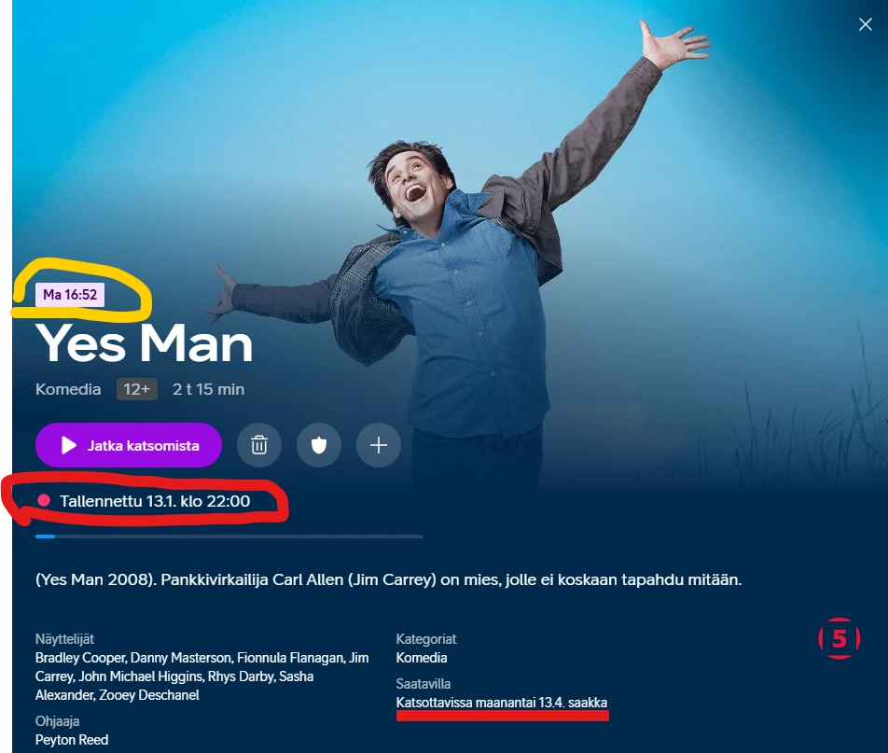The width and height of the screenshot is (888, 753).
Task: Click the watch progress bar
Action: tap(229, 536)
